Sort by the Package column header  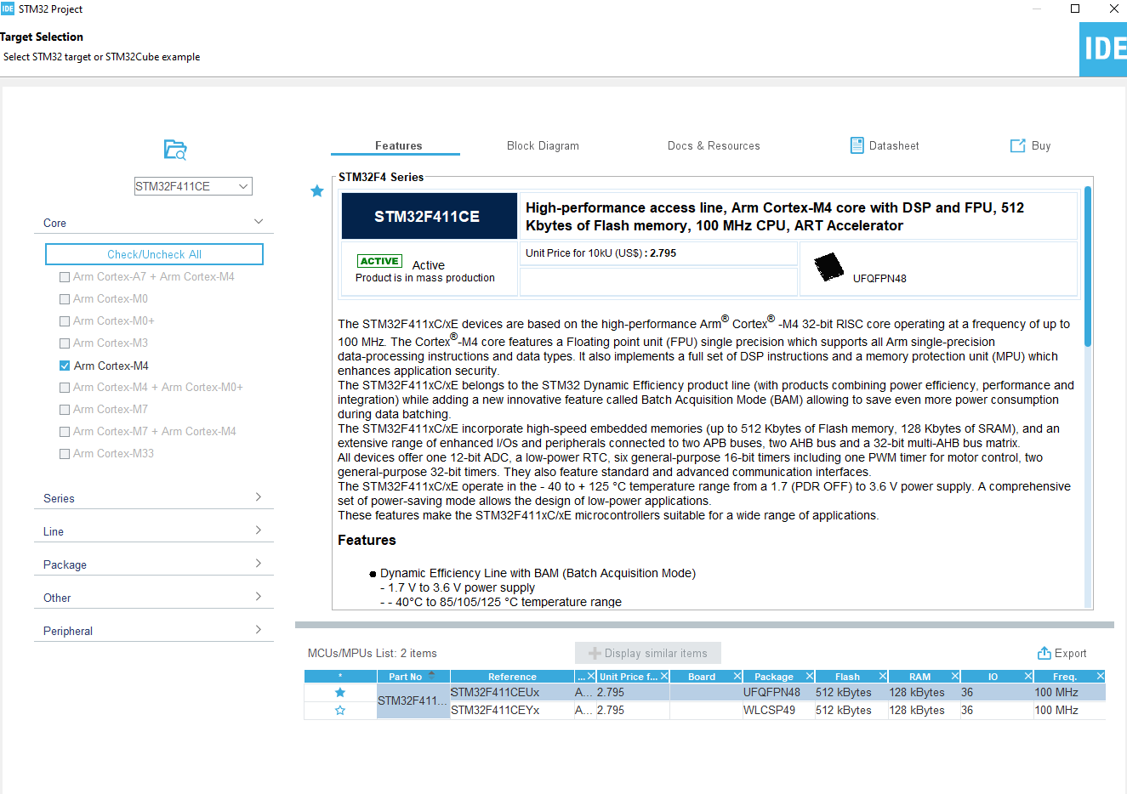(x=774, y=677)
